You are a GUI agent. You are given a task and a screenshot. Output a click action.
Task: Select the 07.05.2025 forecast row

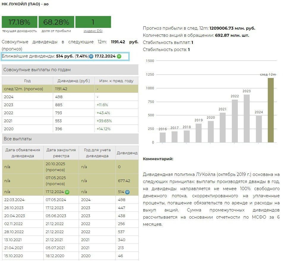(70, 181)
